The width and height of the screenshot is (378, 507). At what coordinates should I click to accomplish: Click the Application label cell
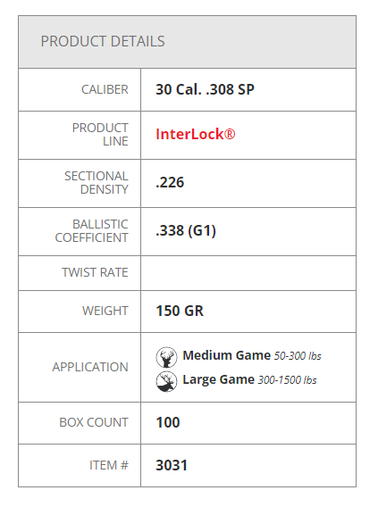[x=80, y=368]
